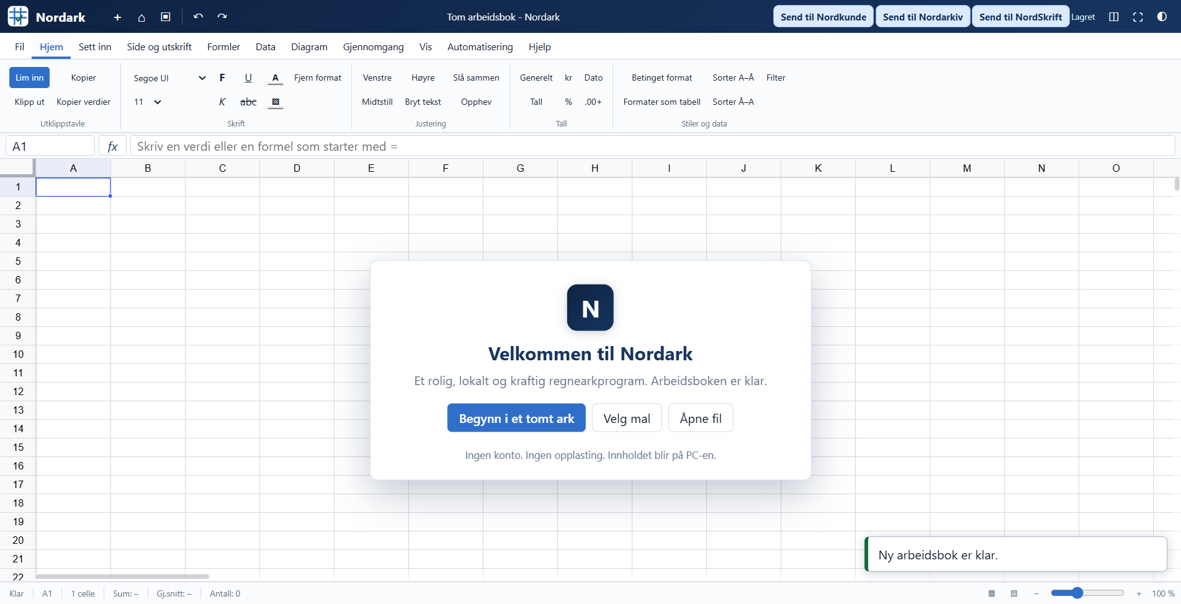The image size is (1181, 604).
Task: Click the Nordark app logo icon
Action: tap(18, 17)
